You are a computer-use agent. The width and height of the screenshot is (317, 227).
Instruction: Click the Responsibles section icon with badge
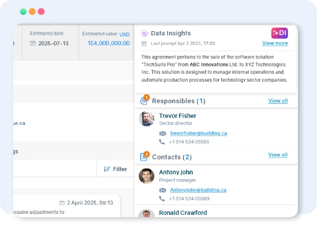pos(145,101)
